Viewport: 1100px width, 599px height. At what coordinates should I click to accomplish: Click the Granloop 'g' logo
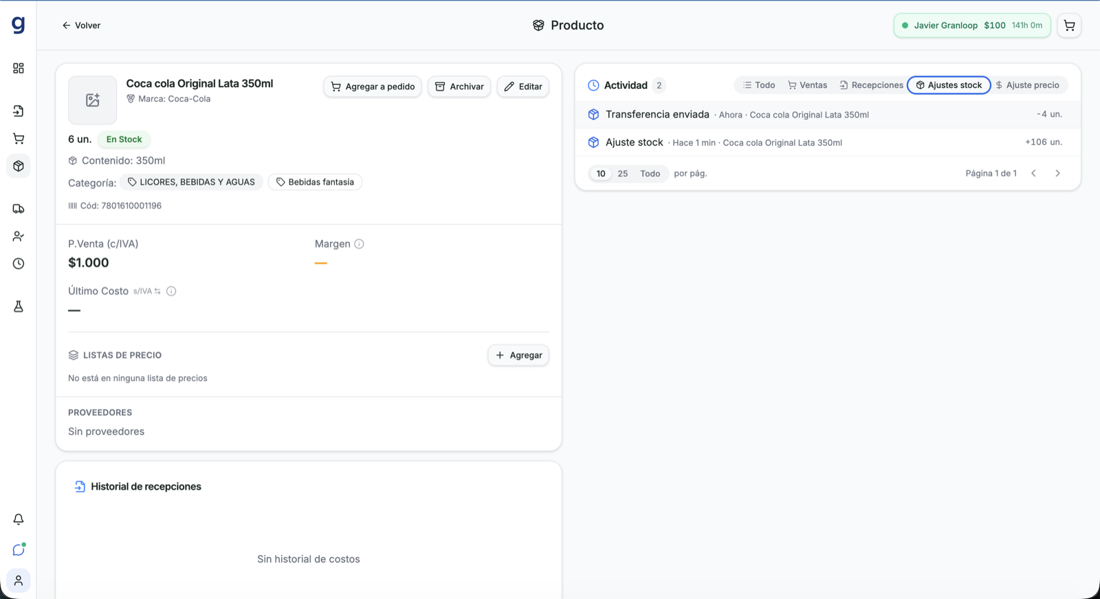pyautogui.click(x=19, y=25)
